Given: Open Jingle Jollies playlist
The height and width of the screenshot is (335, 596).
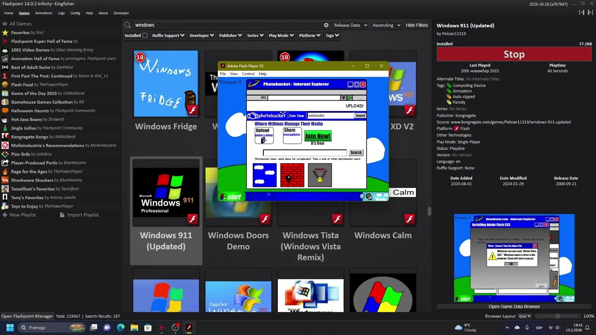Looking at the screenshot, I should tap(42, 128).
